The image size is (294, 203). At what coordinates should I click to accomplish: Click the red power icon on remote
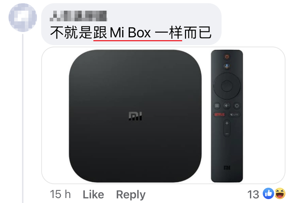pyautogui.click(x=227, y=57)
